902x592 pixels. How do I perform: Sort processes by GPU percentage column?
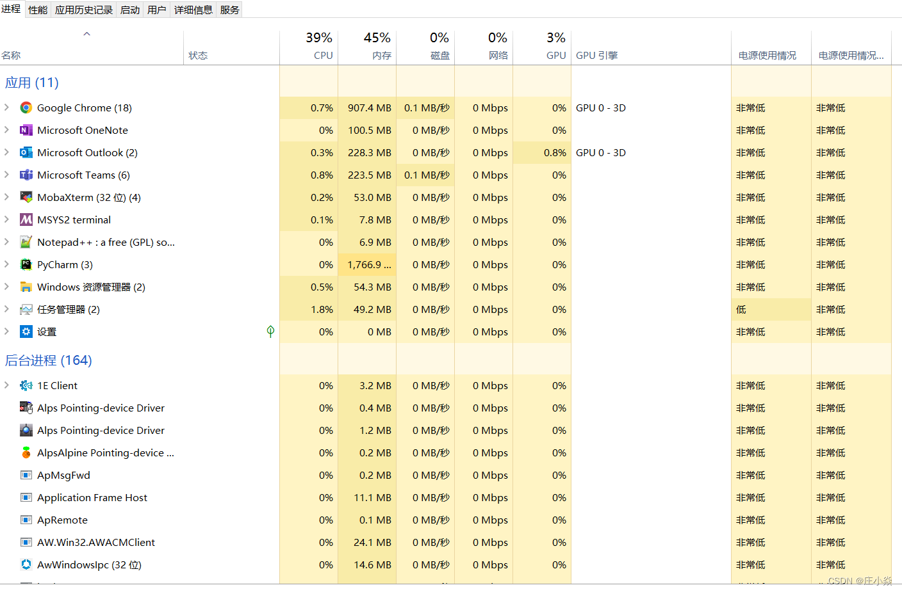(x=542, y=47)
